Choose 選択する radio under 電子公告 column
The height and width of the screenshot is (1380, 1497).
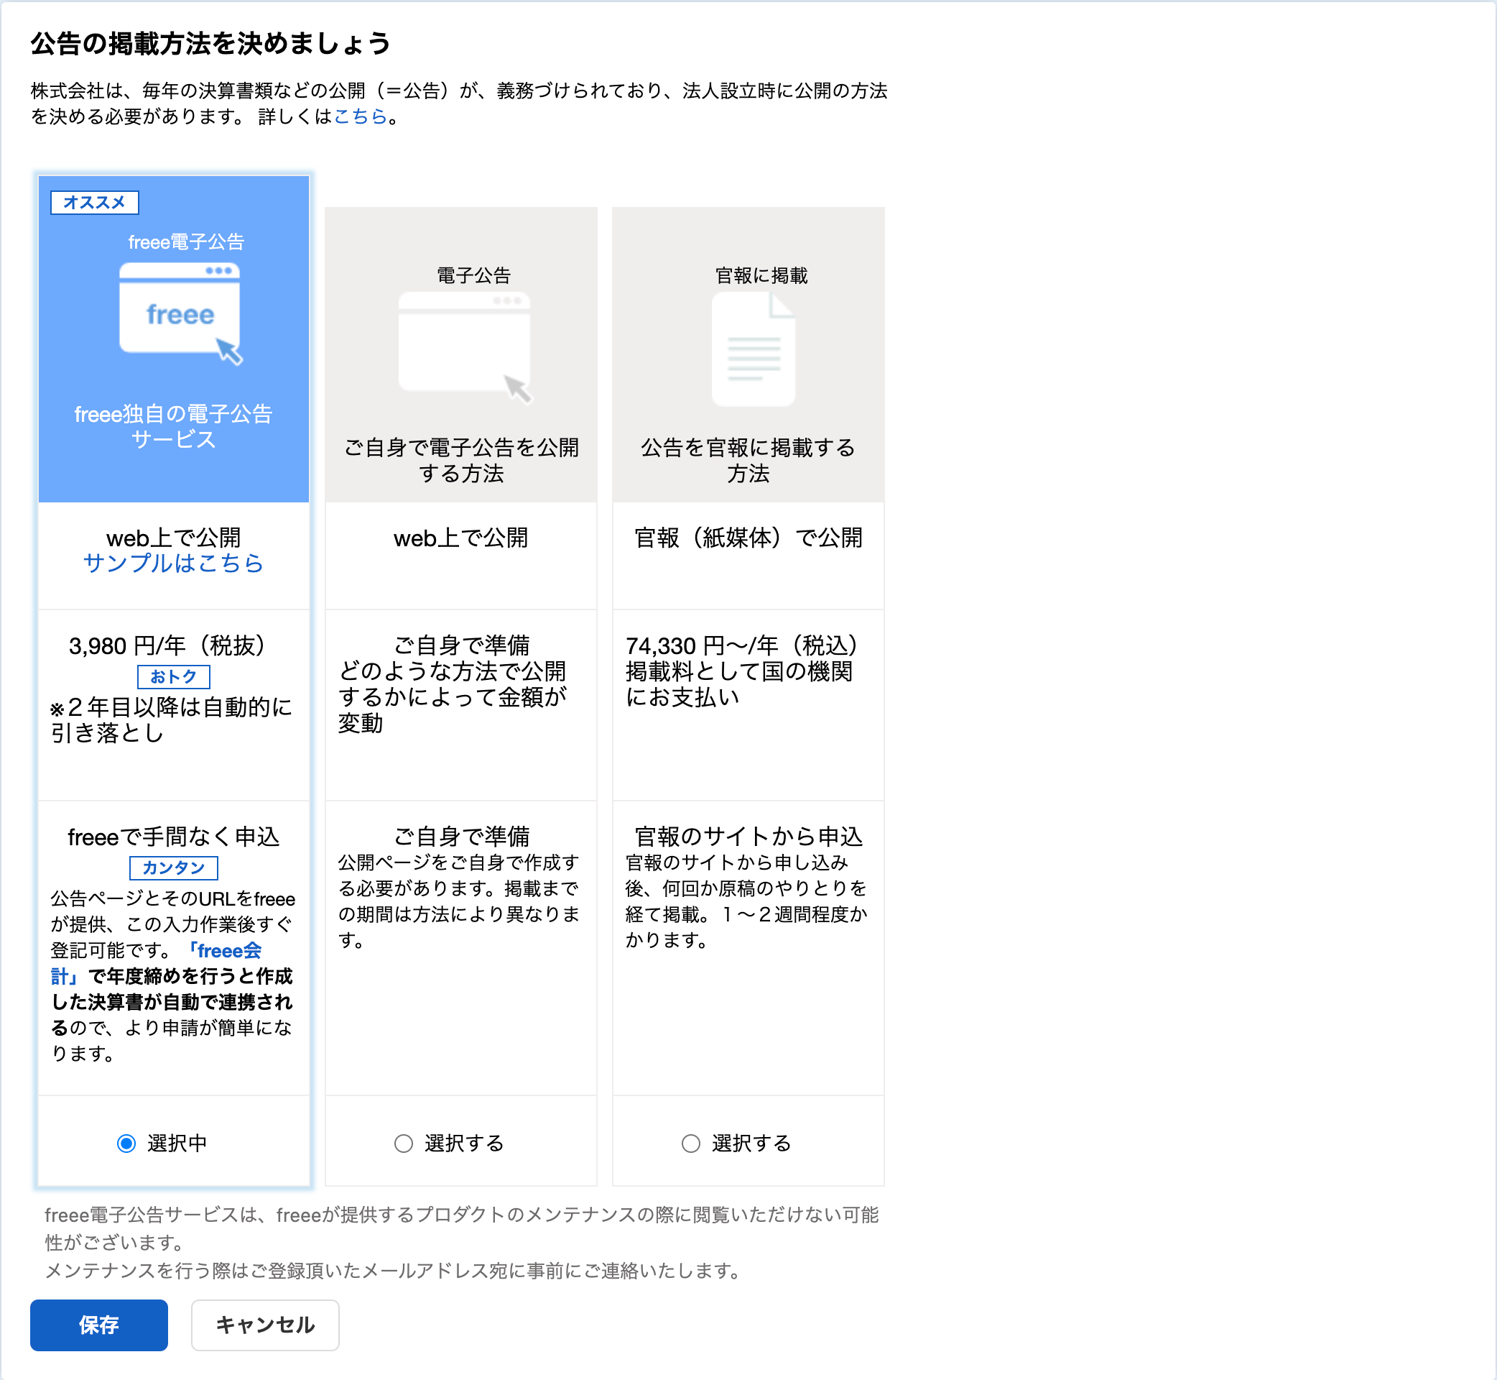pyautogui.click(x=404, y=1144)
